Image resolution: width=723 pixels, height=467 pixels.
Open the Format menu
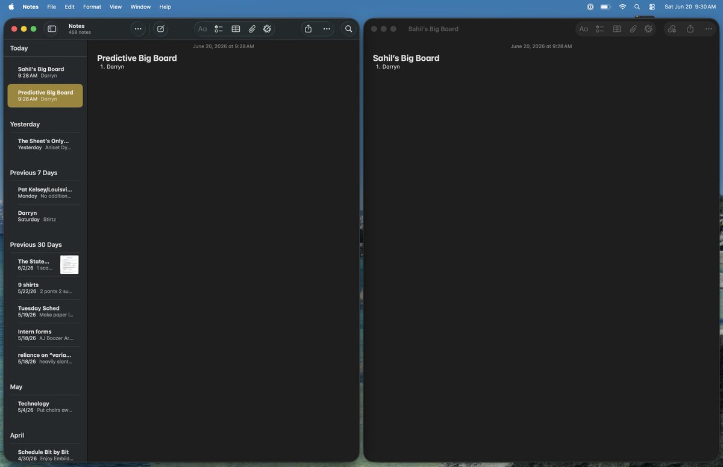[92, 7]
